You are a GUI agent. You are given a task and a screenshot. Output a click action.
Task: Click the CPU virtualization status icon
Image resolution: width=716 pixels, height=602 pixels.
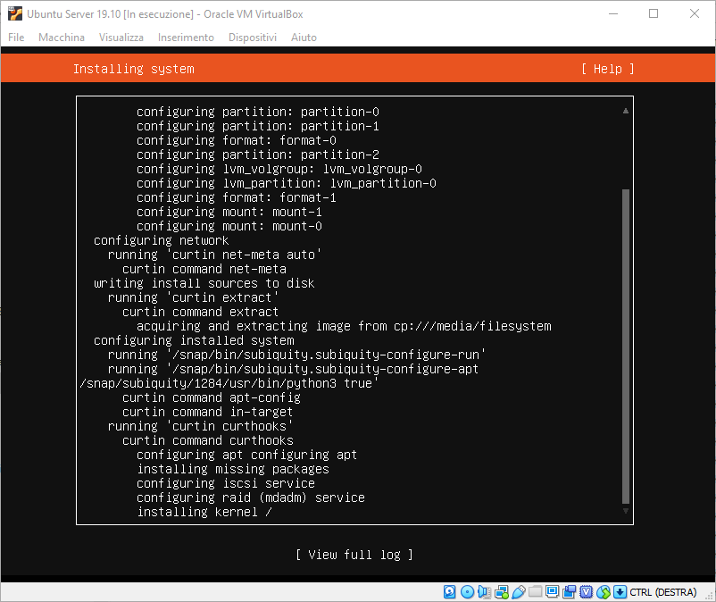(x=587, y=592)
